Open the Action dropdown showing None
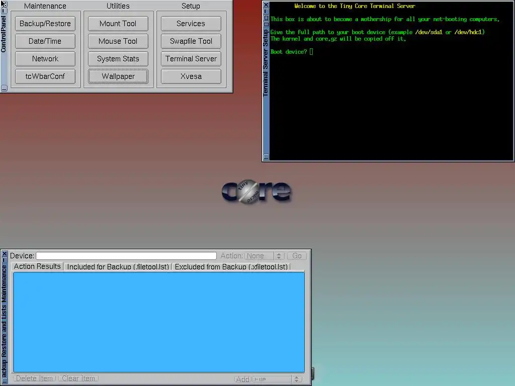The height and width of the screenshot is (386, 515). (x=265, y=256)
